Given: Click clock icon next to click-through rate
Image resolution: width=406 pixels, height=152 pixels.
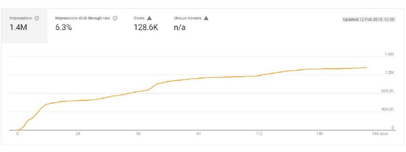Looking at the screenshot, I should (x=115, y=18).
